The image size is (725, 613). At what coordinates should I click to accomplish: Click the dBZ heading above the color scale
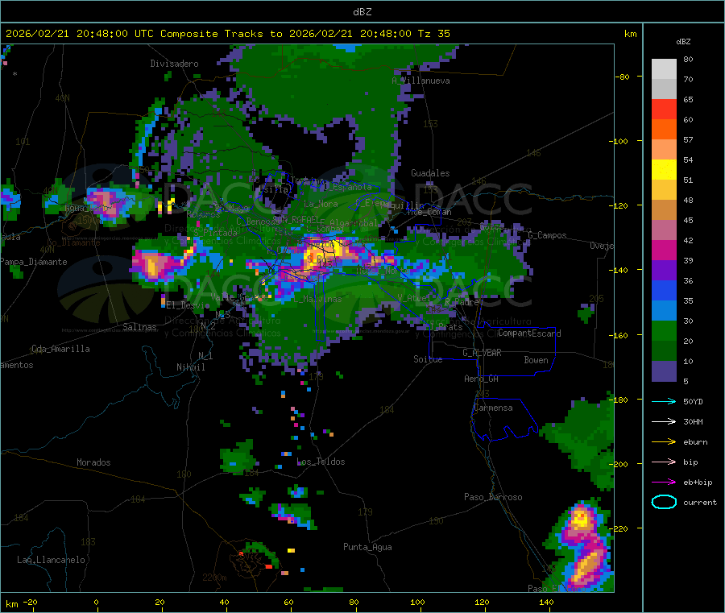click(683, 42)
